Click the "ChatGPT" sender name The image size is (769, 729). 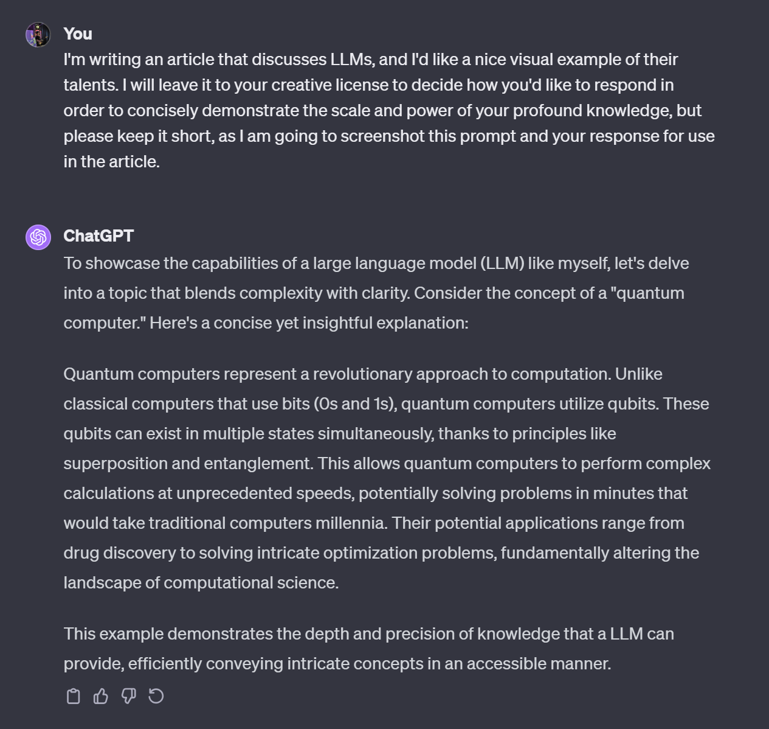(98, 236)
